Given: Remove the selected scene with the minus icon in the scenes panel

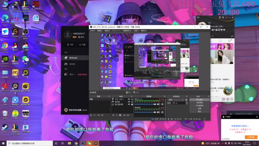Looking at the screenshot, I should (x=95, y=115).
